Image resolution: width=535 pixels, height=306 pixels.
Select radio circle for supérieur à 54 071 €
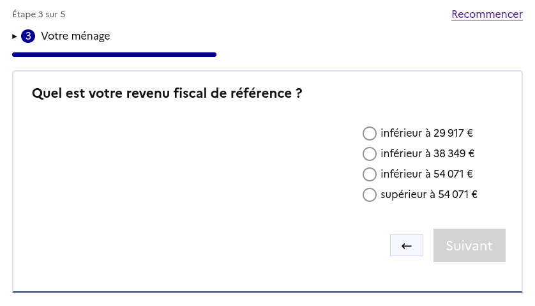pyautogui.click(x=369, y=195)
